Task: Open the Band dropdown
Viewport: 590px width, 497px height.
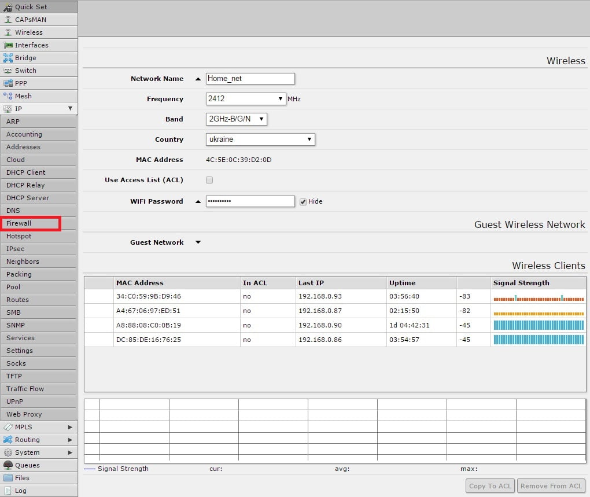Action: [237, 119]
